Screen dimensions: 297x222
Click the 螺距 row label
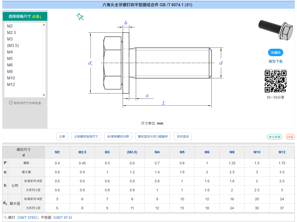tap(26, 163)
